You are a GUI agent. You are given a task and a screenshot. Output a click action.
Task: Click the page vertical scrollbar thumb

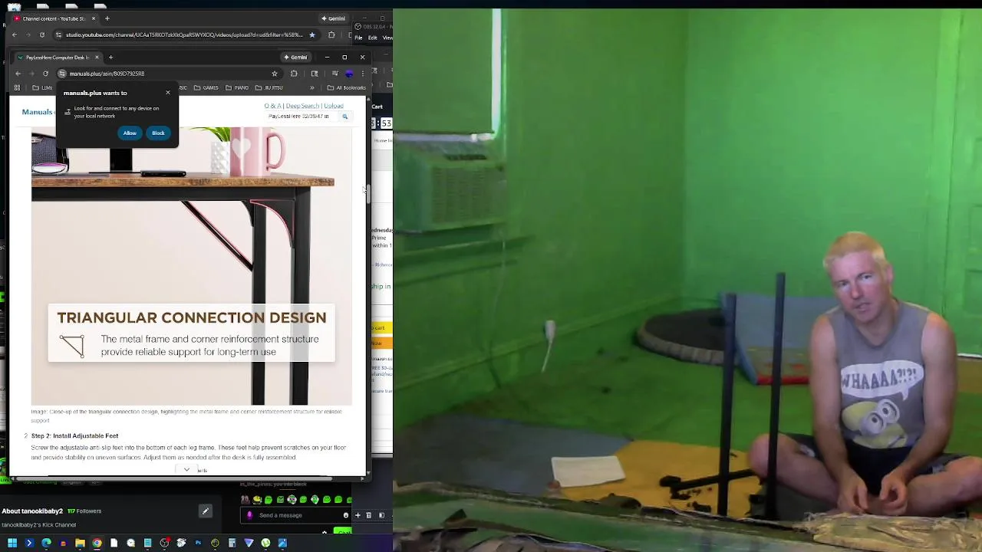coord(368,193)
